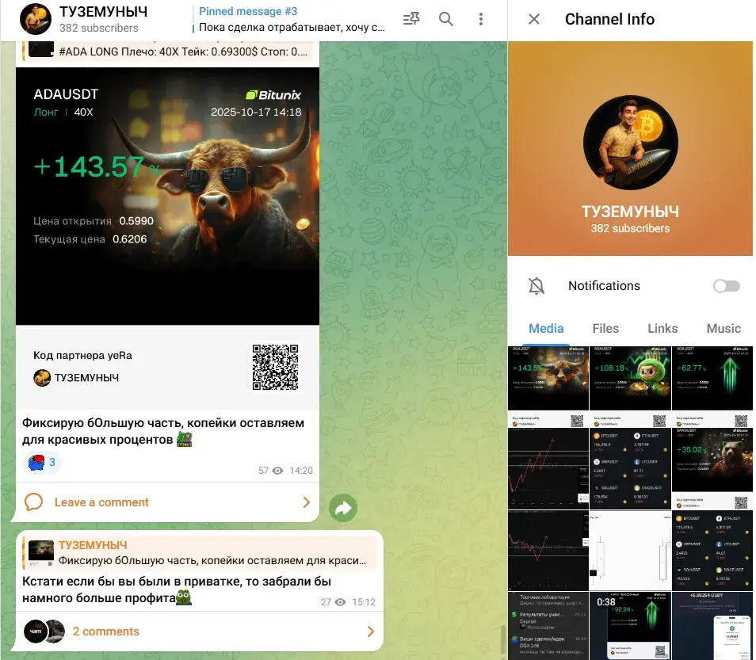Click the frog emoji after 'красивых процентов'
756x660 pixels.
click(x=184, y=439)
